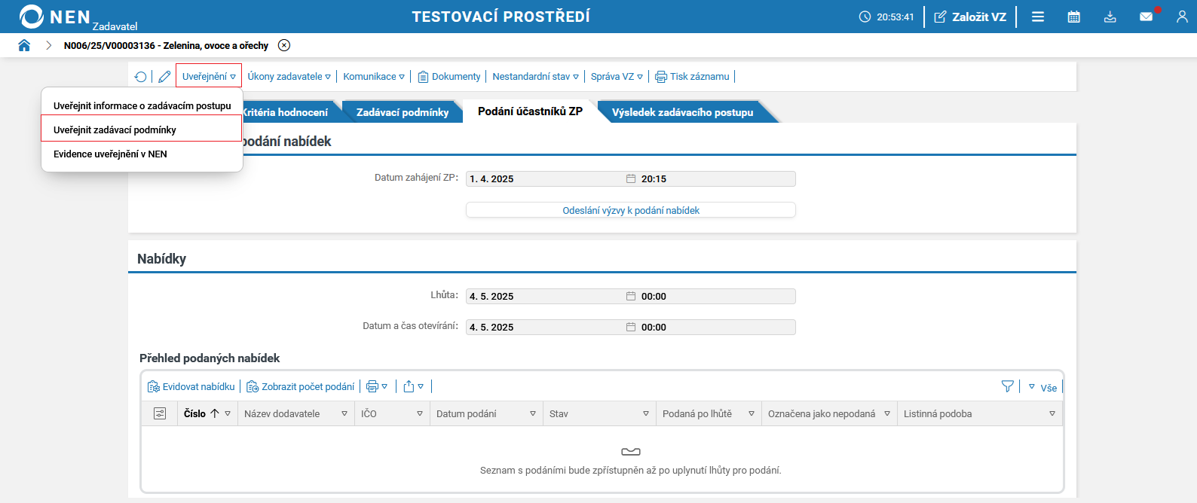1197x503 pixels.
Task: Click the Nabídky section heading
Action: click(x=161, y=258)
